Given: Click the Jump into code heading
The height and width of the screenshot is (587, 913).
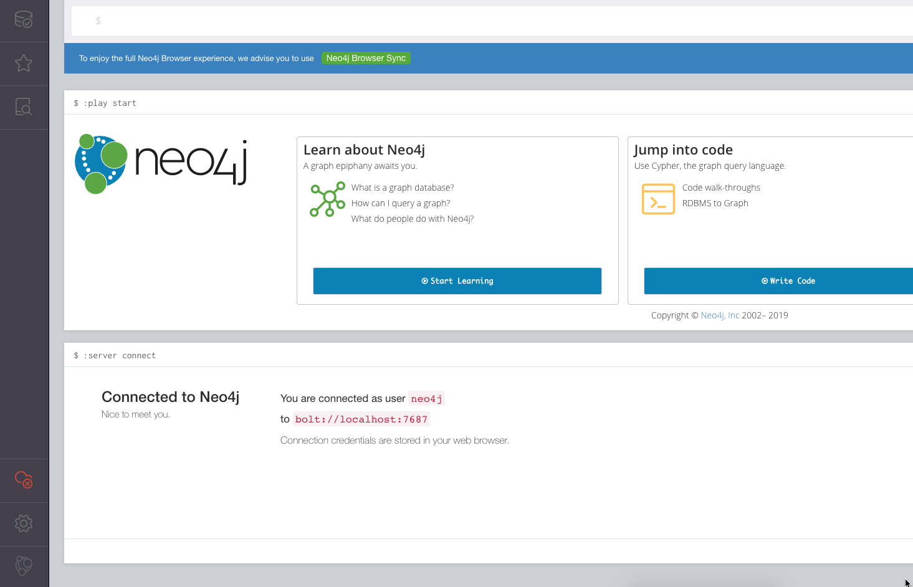Looking at the screenshot, I should tap(683, 150).
